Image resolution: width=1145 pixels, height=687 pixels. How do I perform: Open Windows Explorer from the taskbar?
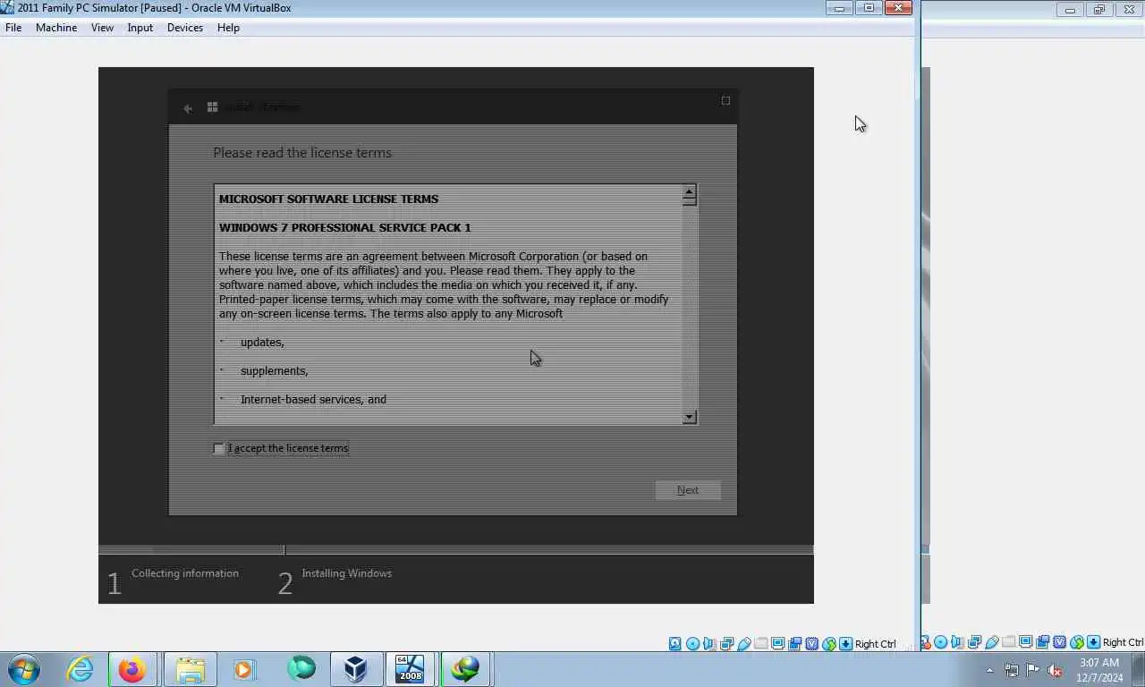click(x=191, y=669)
